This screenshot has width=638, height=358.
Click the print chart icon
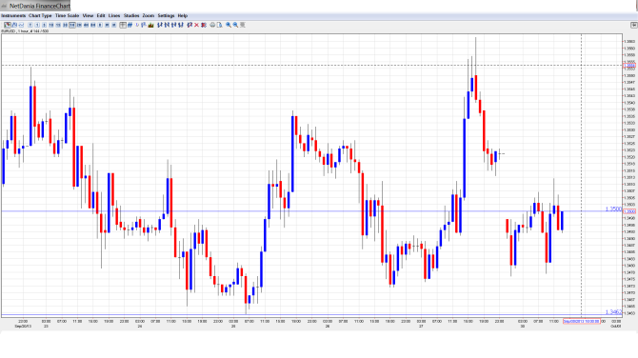pos(212,25)
